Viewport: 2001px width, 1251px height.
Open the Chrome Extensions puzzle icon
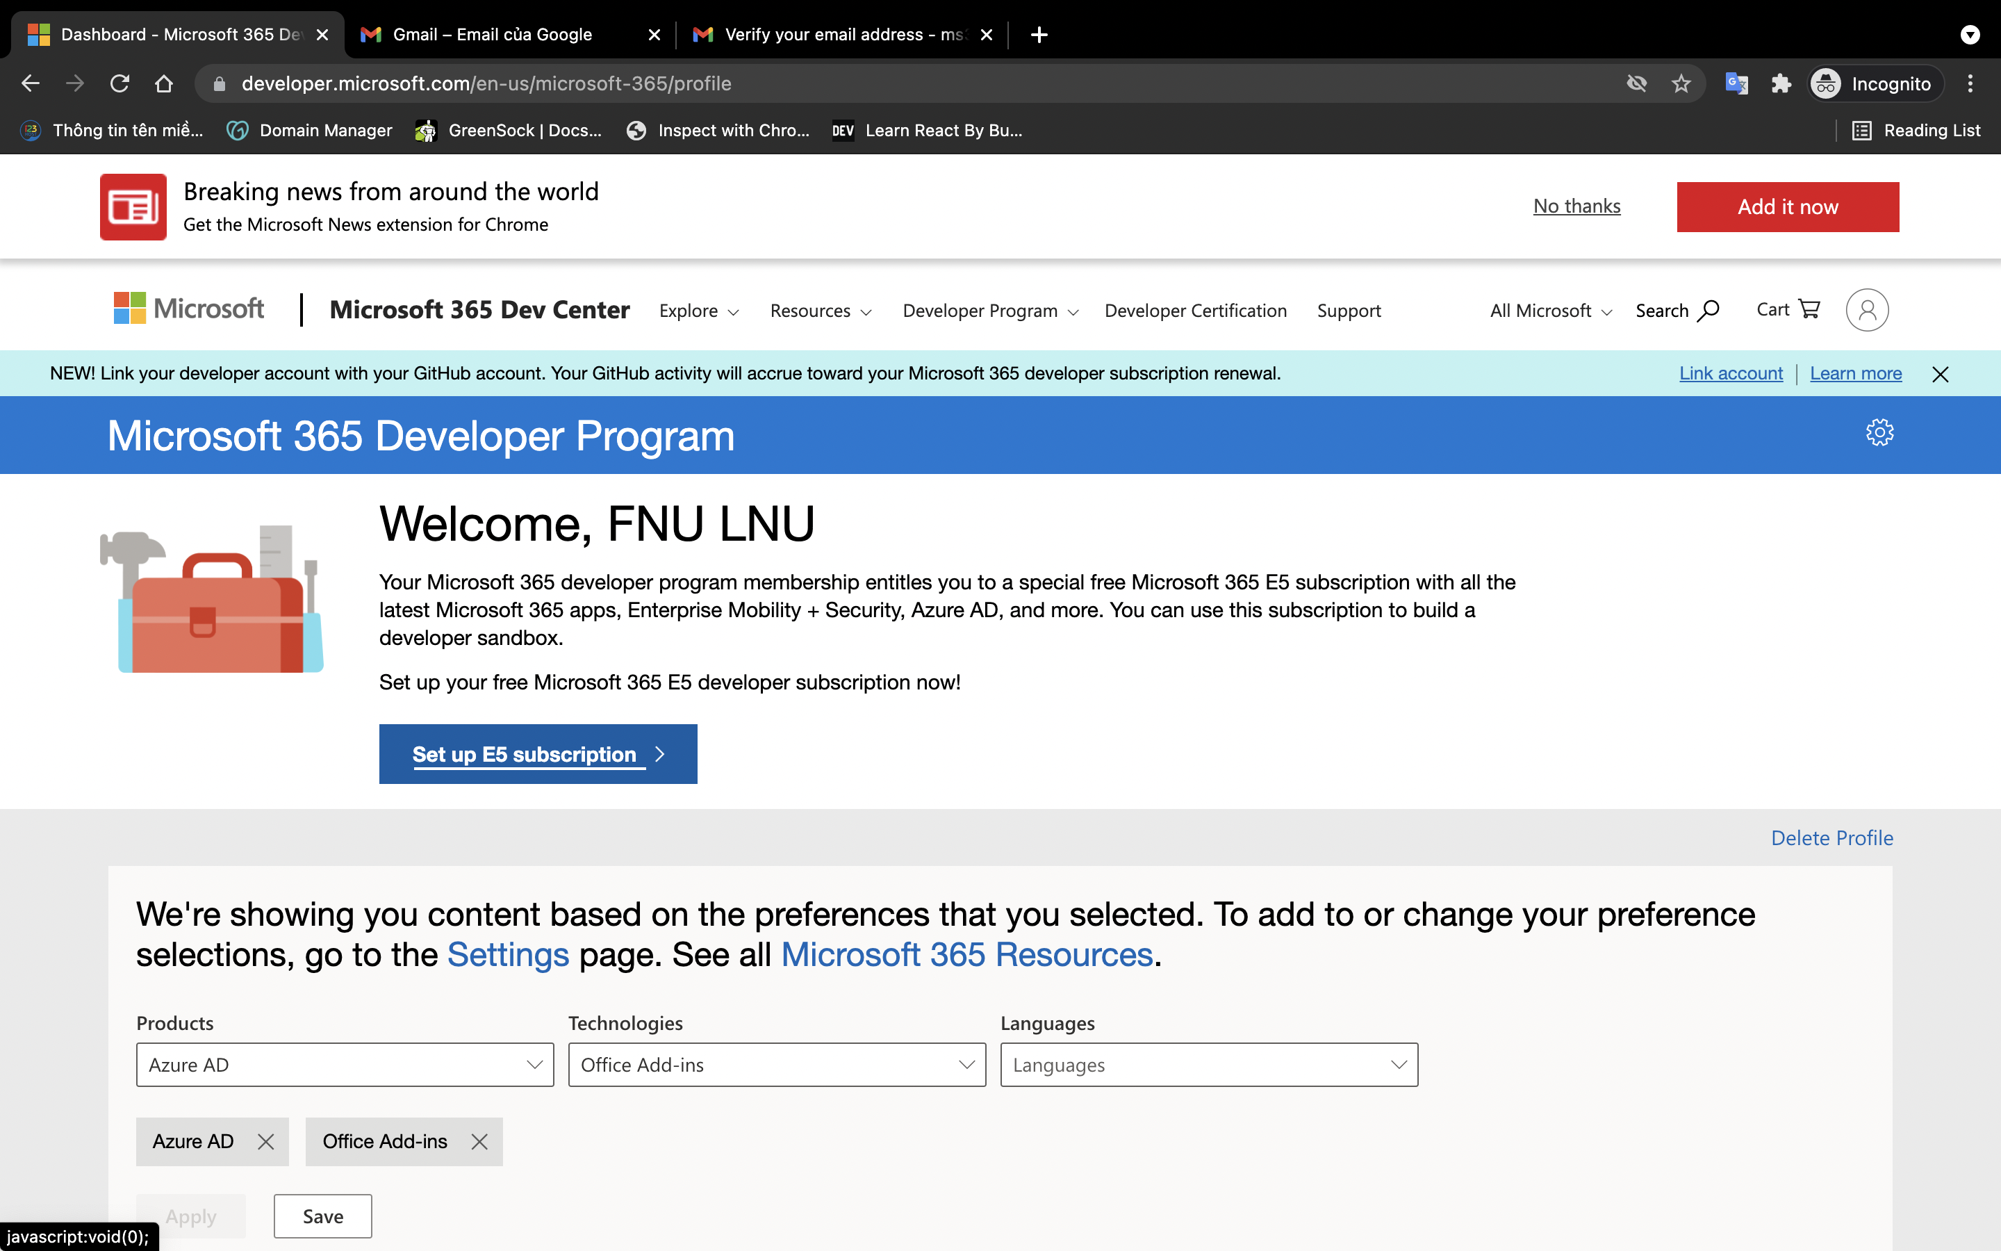(x=1780, y=83)
